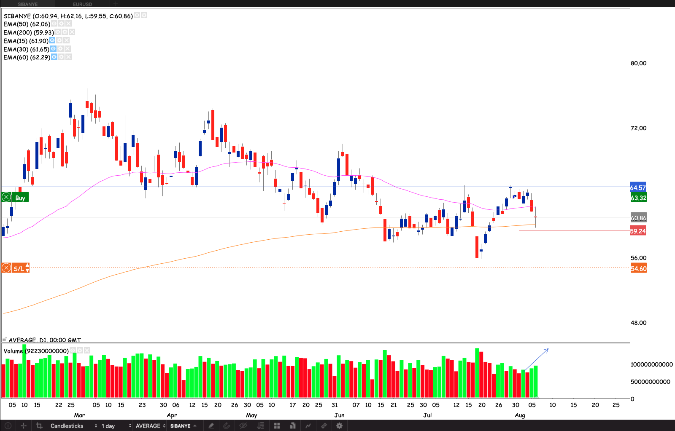675x431 pixels.
Task: Click the orange S/L stop-loss label
Action: point(18,268)
